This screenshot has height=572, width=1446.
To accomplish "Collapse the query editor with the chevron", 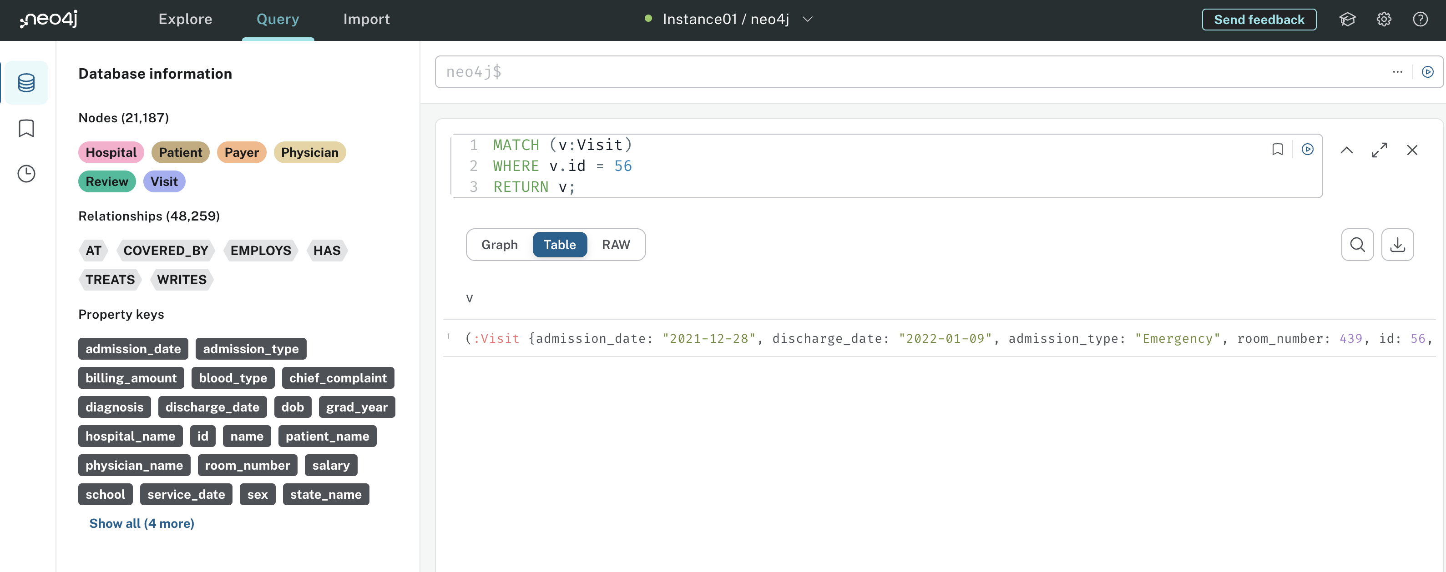I will pyautogui.click(x=1347, y=150).
